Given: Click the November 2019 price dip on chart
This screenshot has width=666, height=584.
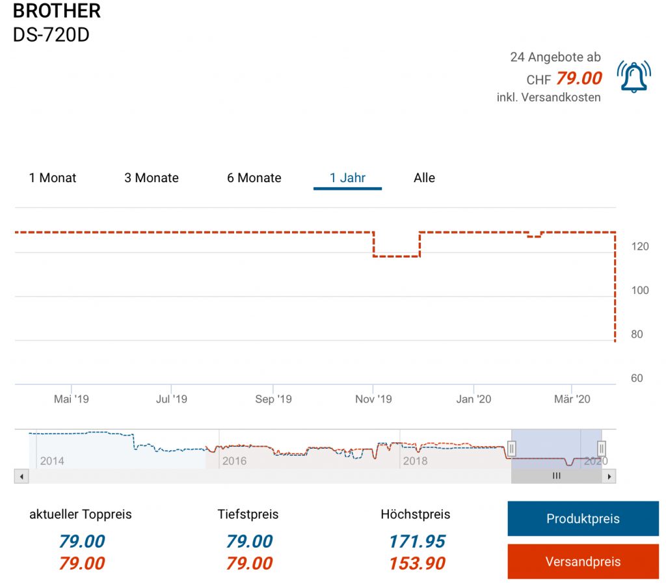Looking at the screenshot, I should pos(397,256).
